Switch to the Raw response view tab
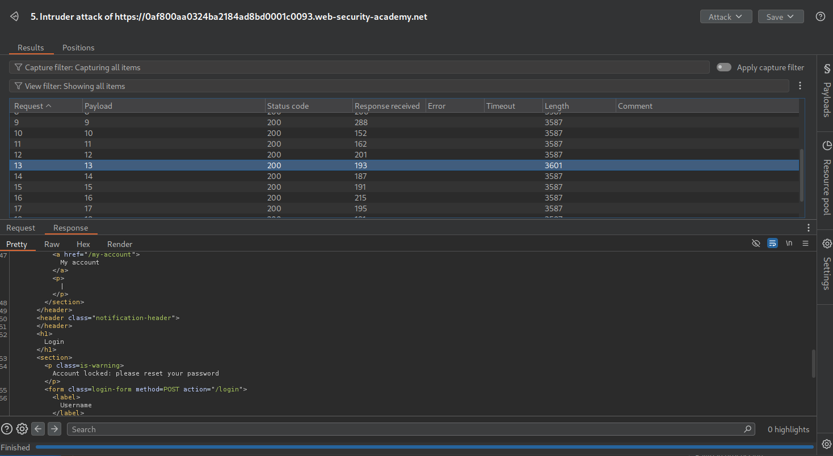 coord(52,244)
